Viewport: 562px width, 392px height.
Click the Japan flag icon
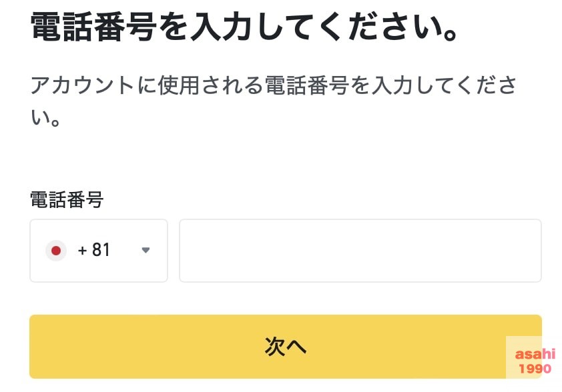[x=56, y=251]
